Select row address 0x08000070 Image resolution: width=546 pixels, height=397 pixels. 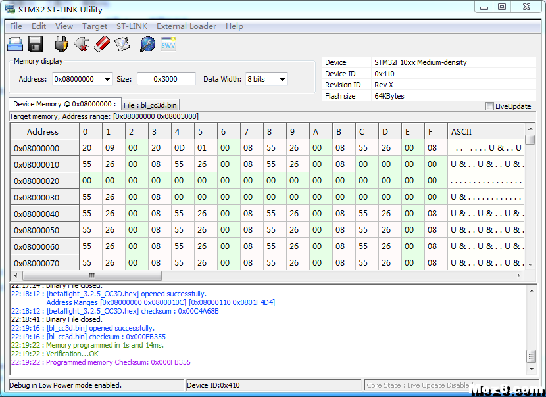pos(45,263)
